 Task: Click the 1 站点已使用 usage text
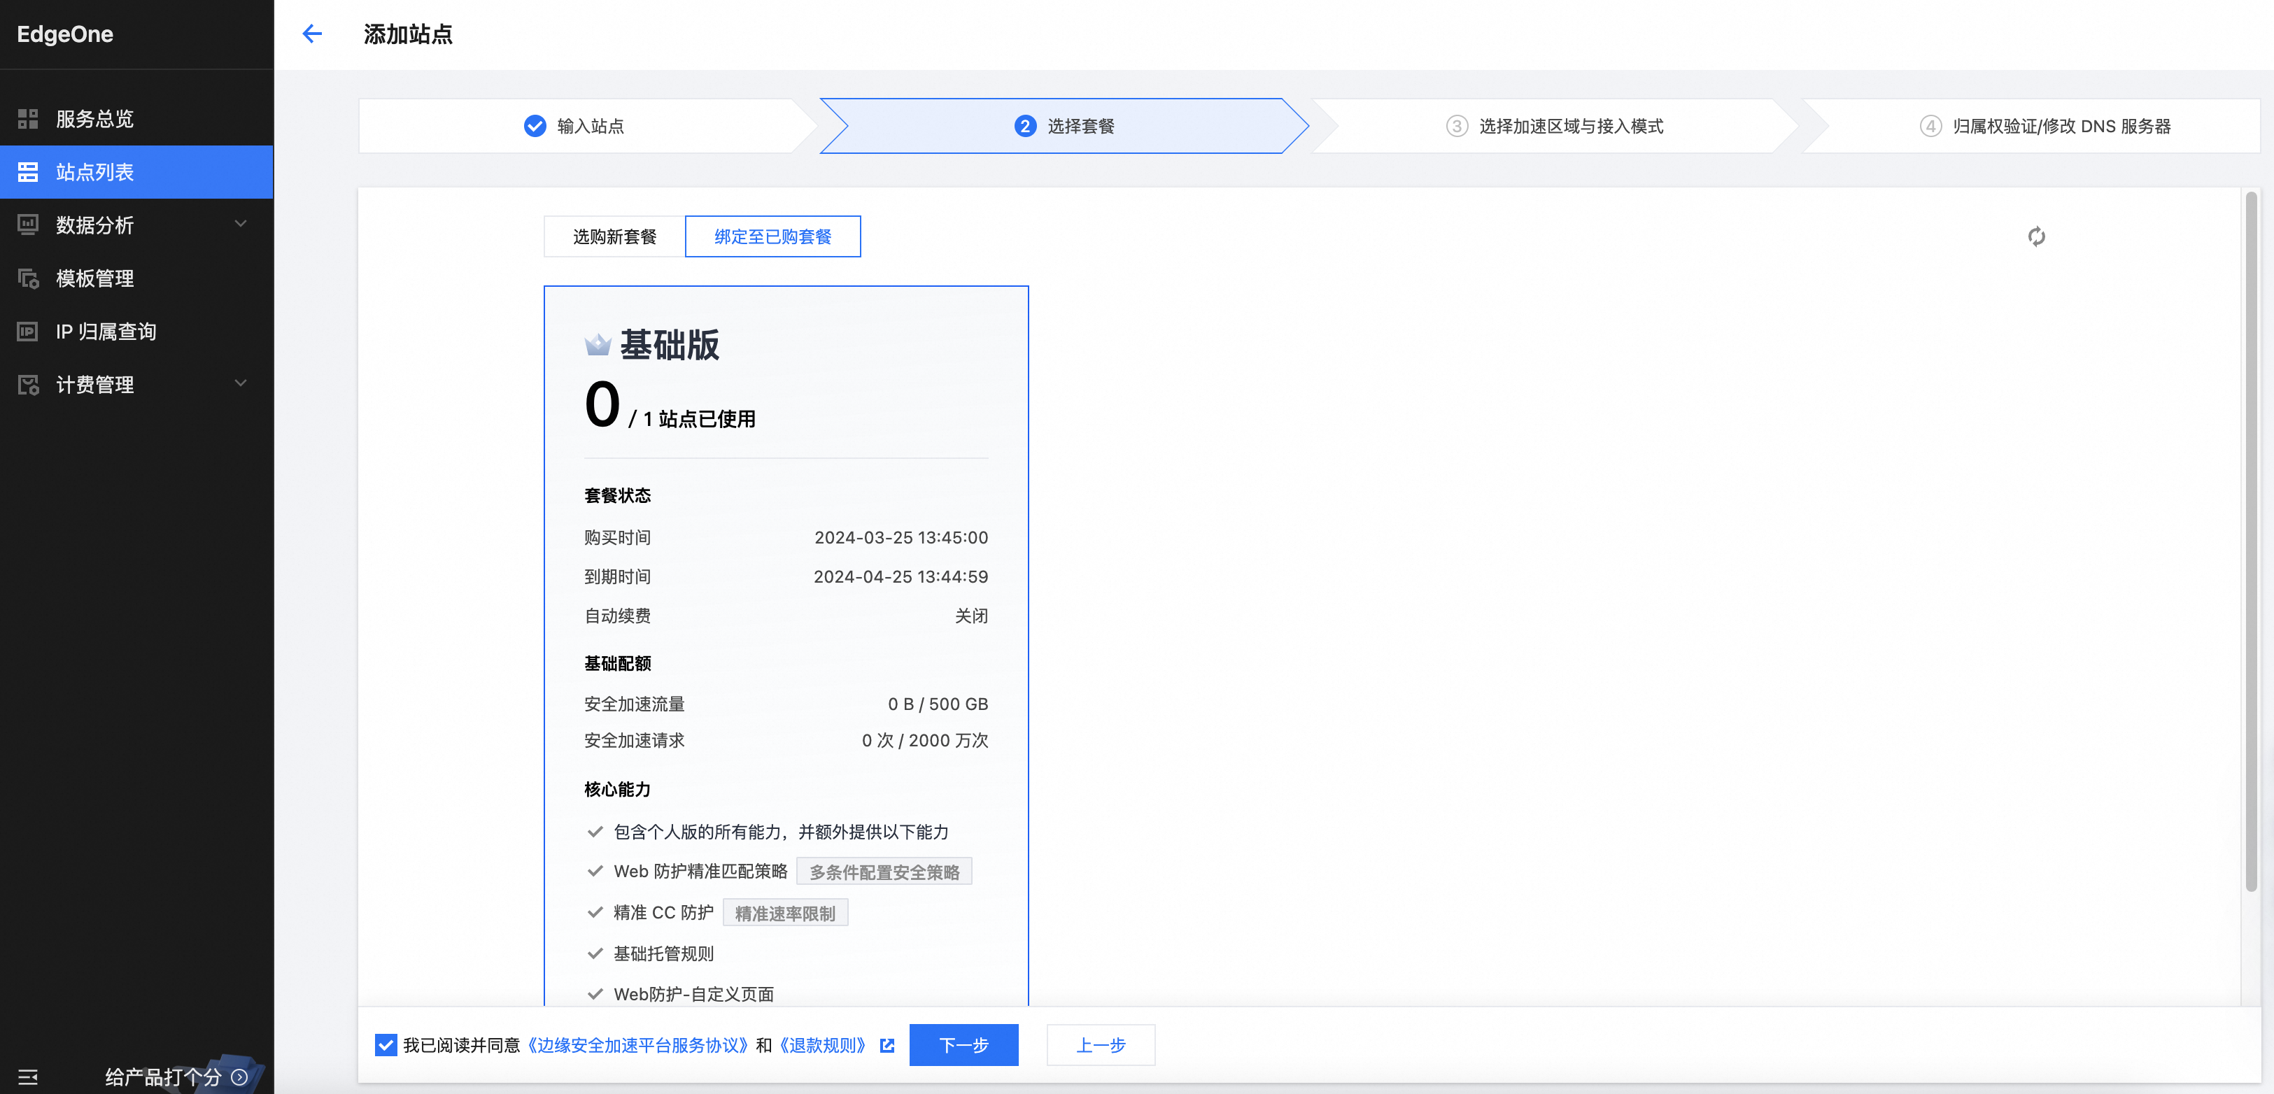[x=699, y=418]
